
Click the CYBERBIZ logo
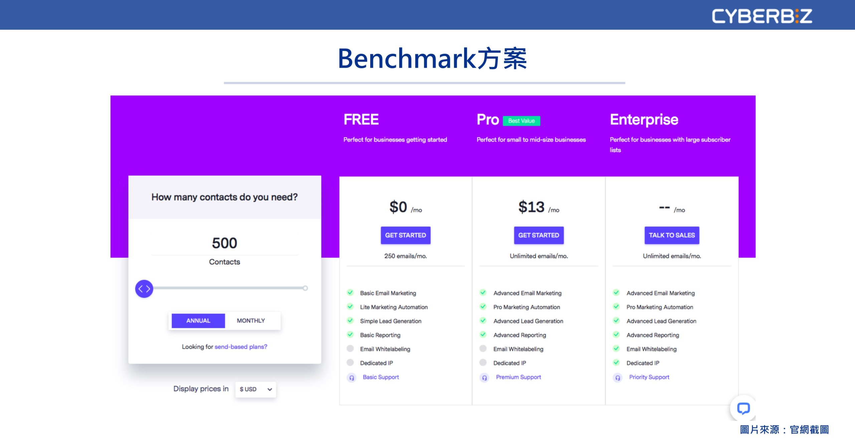click(762, 16)
